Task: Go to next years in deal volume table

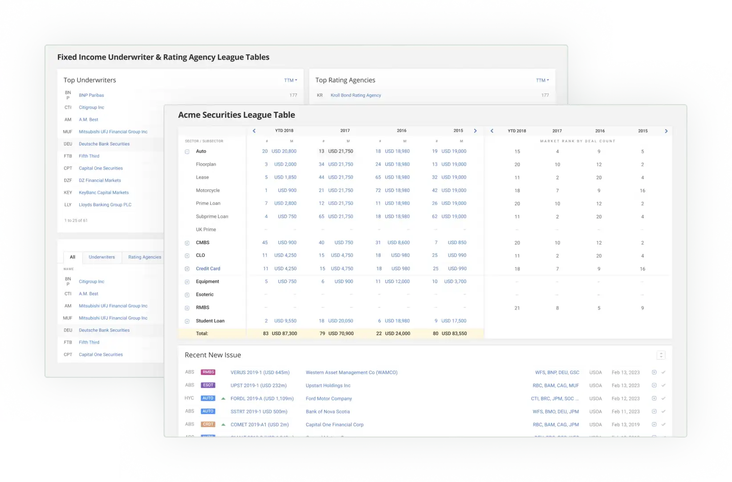Action: tap(475, 131)
